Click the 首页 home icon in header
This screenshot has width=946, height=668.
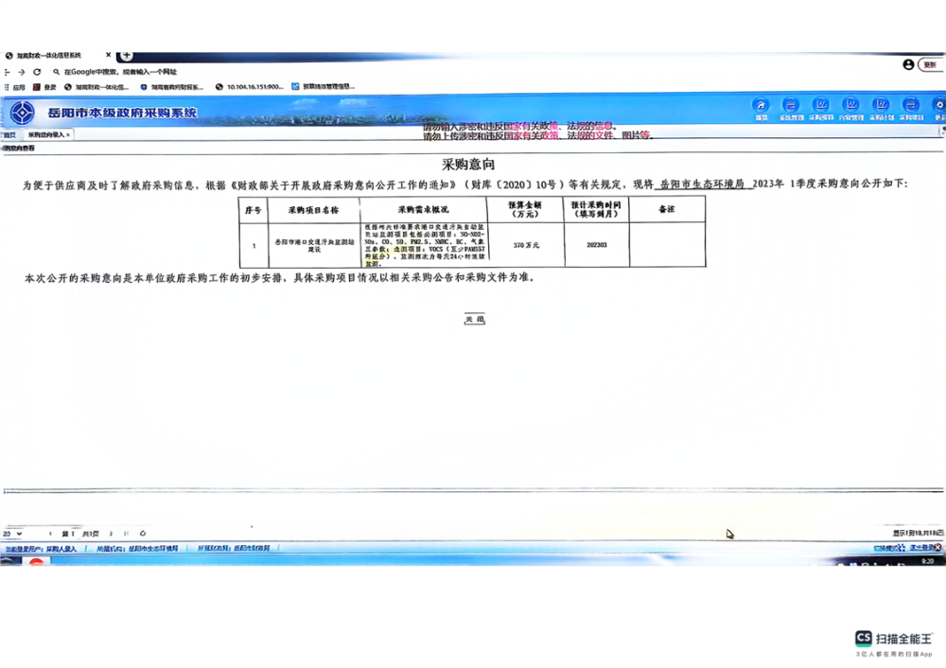[x=761, y=107]
